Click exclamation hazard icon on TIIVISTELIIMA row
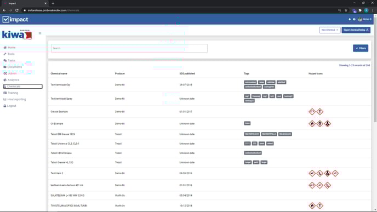Screen dimensions: 377x212 tap(320, 206)
